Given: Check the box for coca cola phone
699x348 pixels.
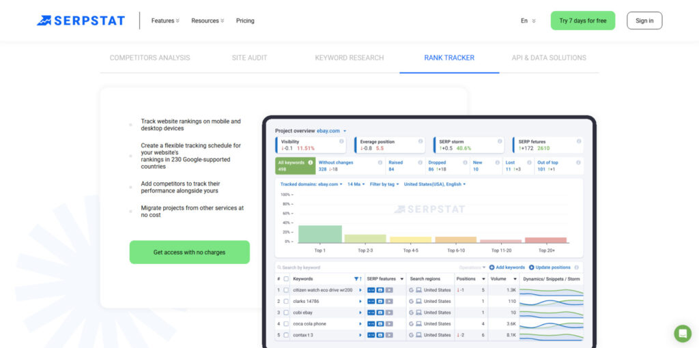Looking at the screenshot, I should pos(286,324).
